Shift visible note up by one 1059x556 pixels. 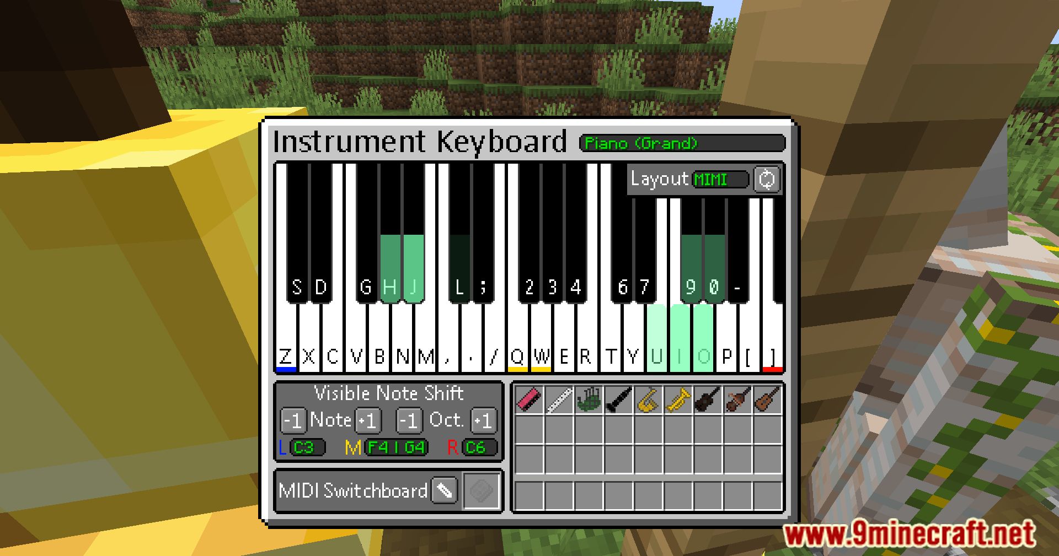[x=367, y=421]
